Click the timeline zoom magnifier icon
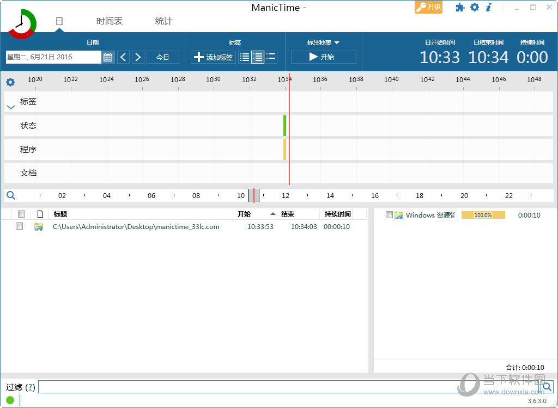 point(11,195)
